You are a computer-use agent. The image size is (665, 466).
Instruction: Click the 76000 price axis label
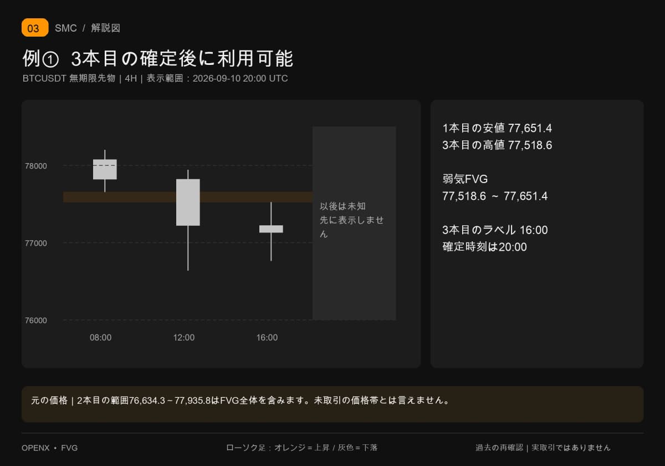tap(36, 320)
